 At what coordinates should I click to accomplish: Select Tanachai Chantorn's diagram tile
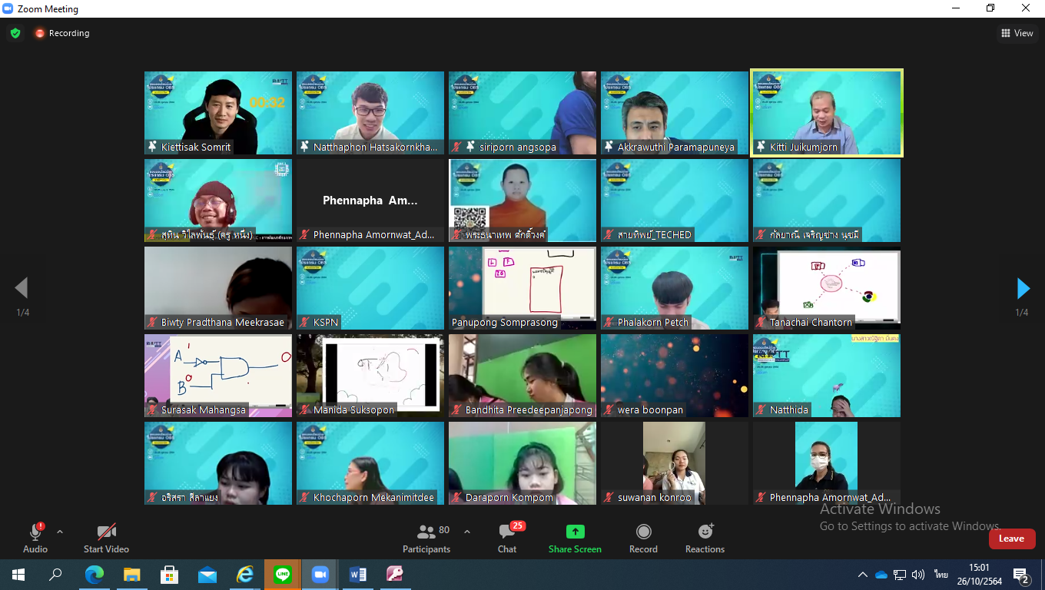(x=827, y=288)
